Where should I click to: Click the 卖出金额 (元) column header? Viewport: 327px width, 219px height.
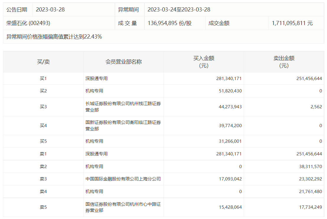point(284,62)
